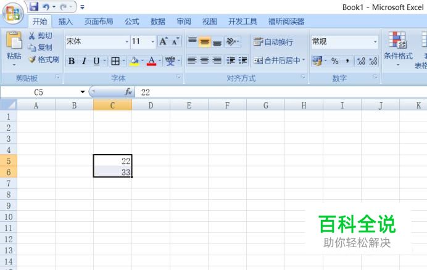
Task: Redo the last undone action
Action: coord(64,7)
